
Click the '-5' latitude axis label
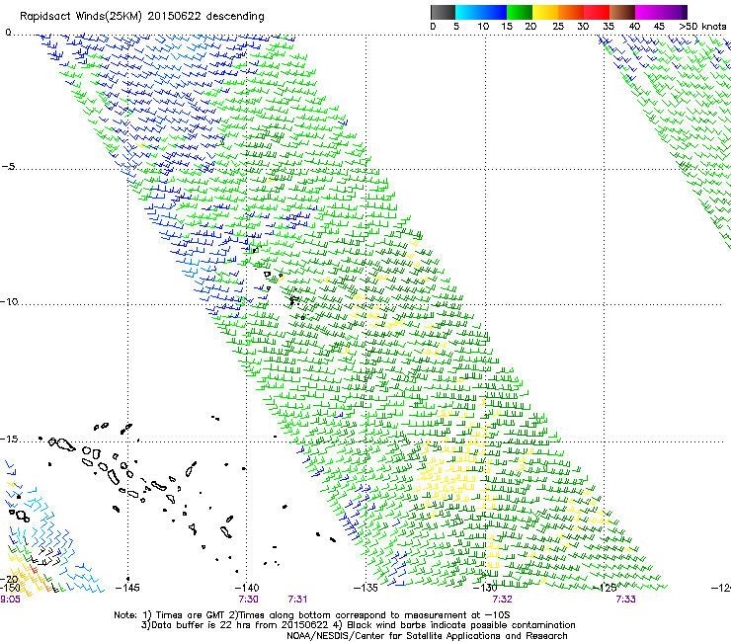(x=9, y=167)
